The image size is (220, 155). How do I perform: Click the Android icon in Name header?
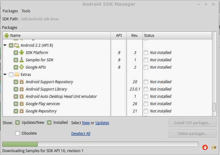point(6,36)
